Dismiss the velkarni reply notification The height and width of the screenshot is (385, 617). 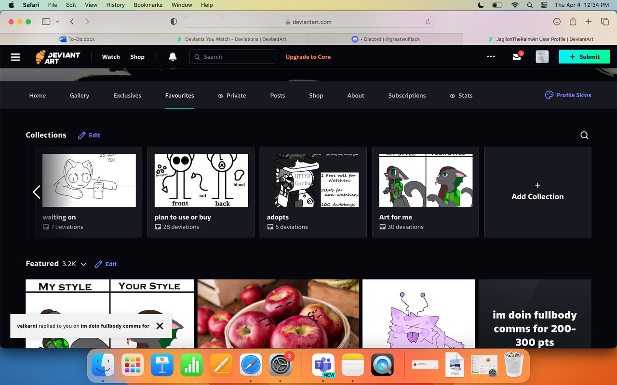point(160,326)
